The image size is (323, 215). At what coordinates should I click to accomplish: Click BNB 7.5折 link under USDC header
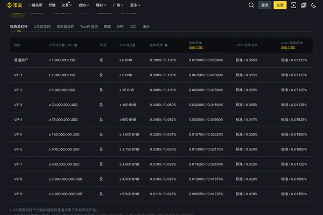pos(288,47)
